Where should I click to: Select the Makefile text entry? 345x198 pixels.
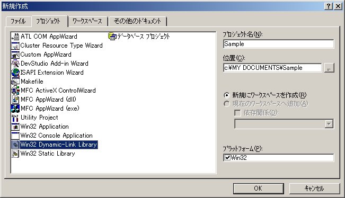coord(32,82)
